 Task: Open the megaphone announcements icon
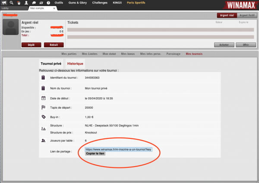4,3
